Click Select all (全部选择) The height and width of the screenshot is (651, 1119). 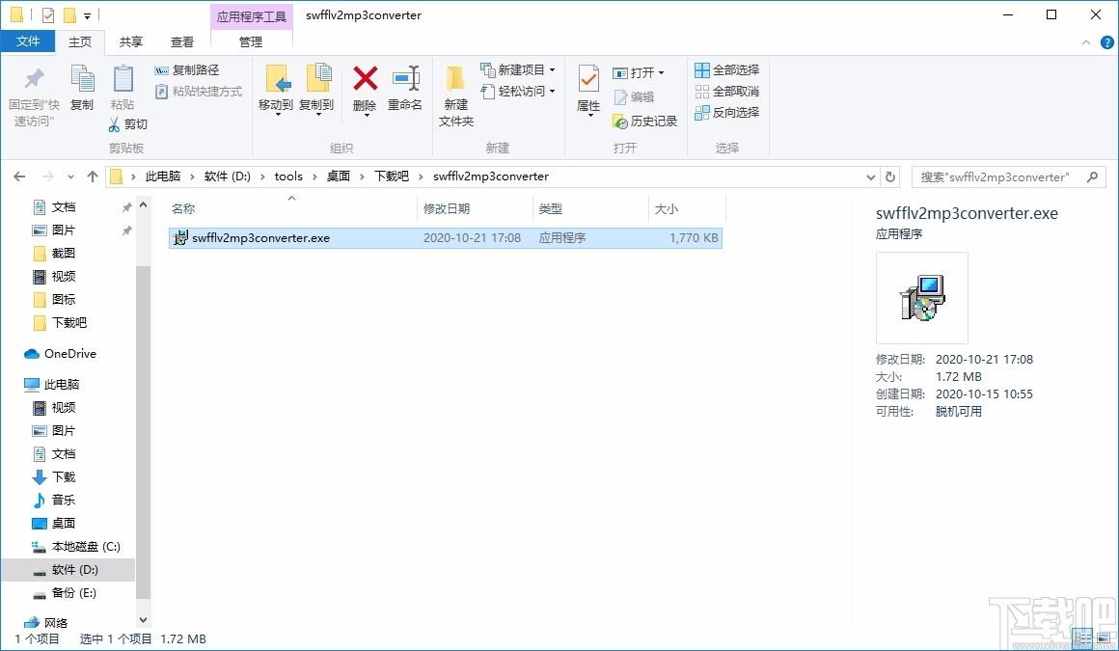tap(727, 70)
